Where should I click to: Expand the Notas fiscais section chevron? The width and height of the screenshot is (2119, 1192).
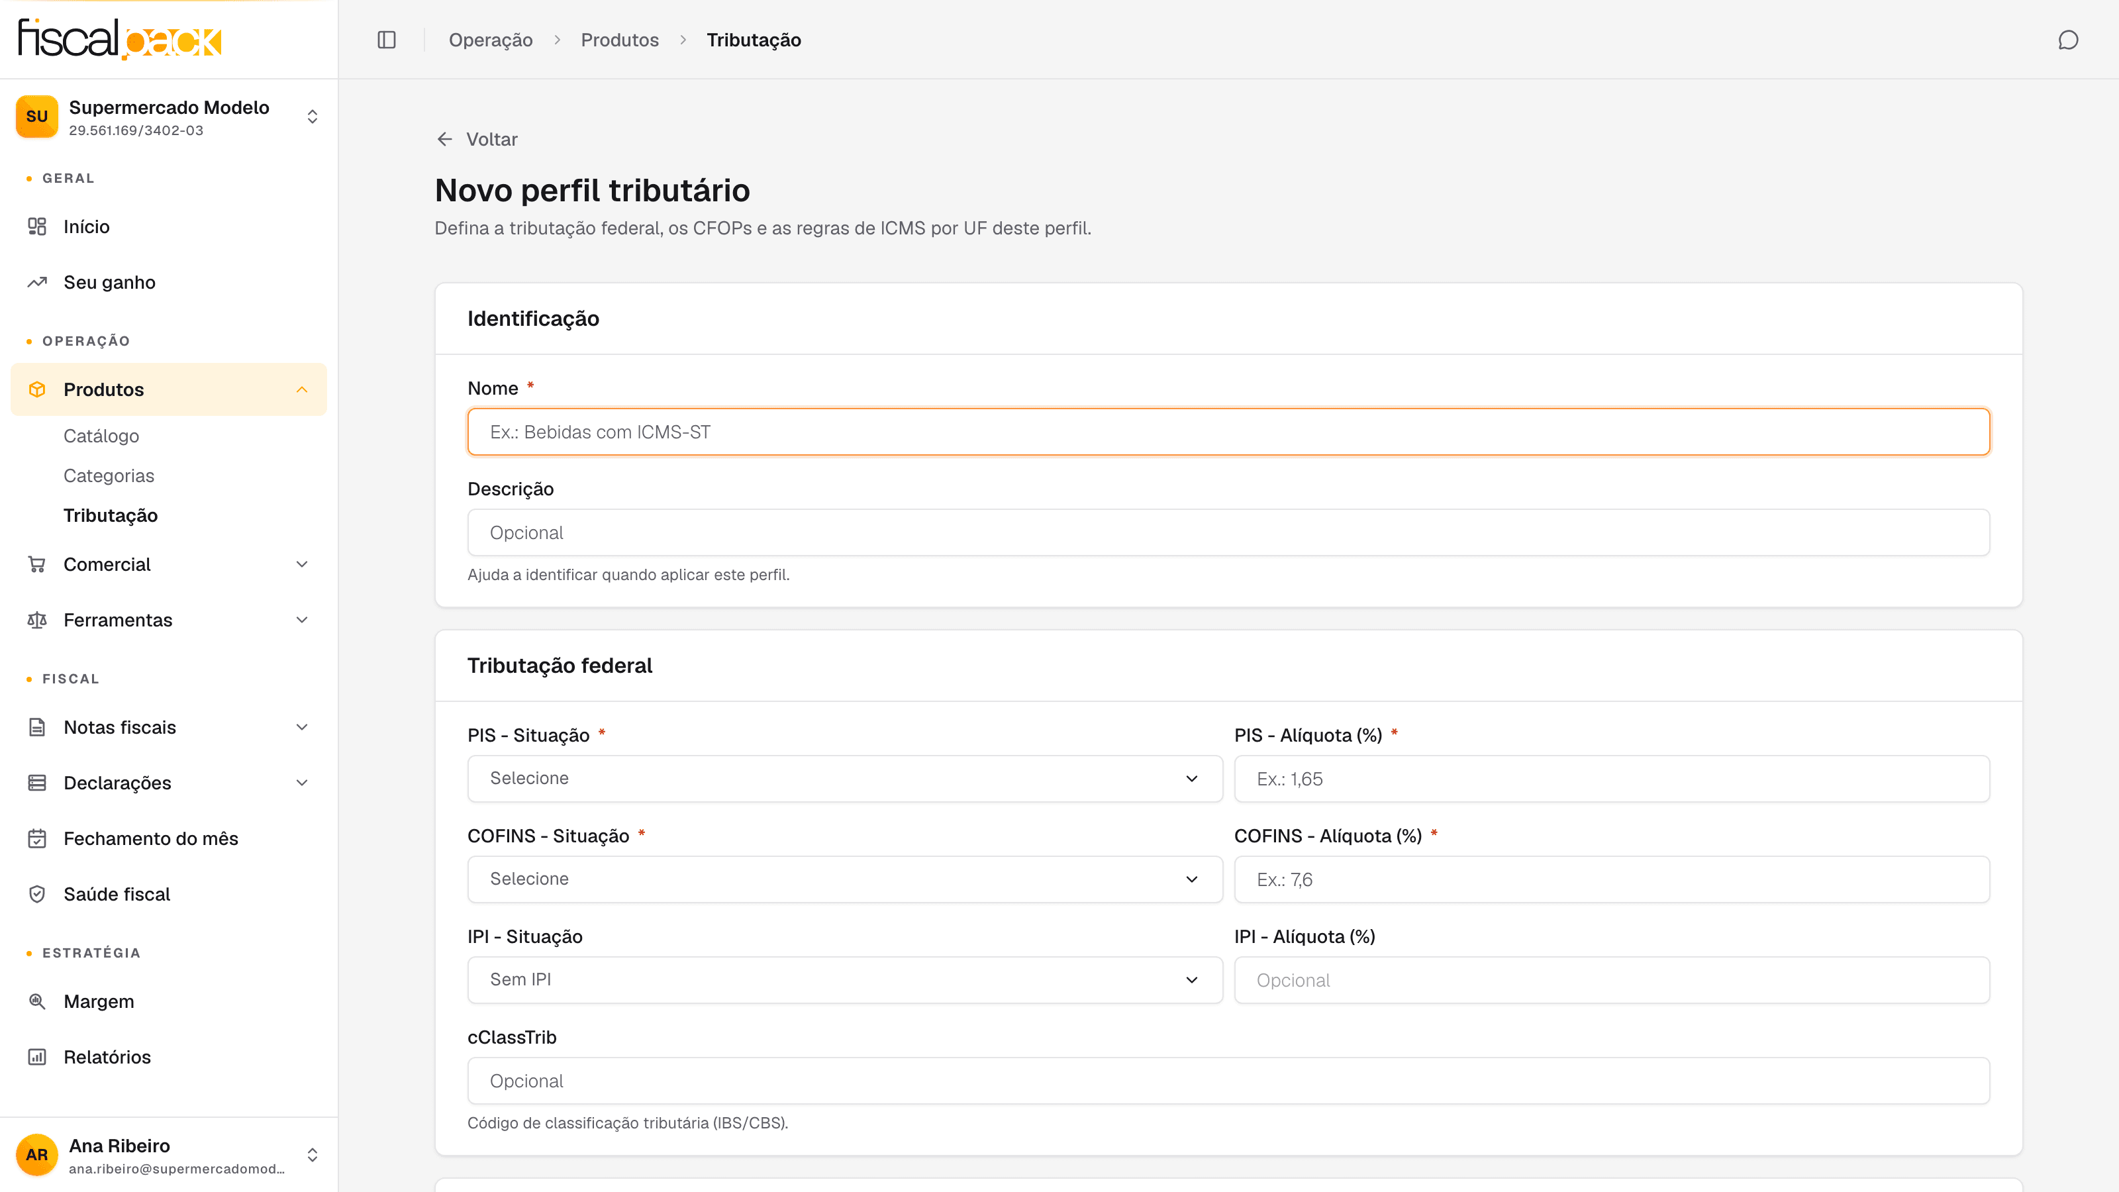pos(302,727)
